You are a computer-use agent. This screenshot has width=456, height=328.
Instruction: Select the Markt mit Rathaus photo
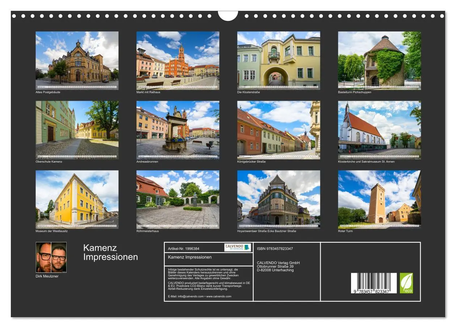click(178, 60)
